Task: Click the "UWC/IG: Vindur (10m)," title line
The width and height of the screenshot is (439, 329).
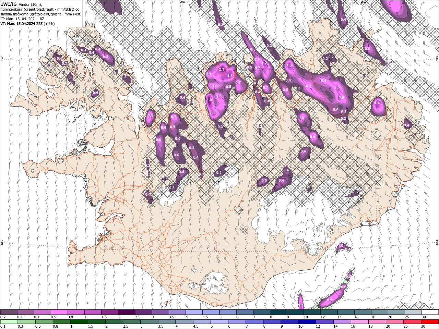Action: click(x=21, y=4)
